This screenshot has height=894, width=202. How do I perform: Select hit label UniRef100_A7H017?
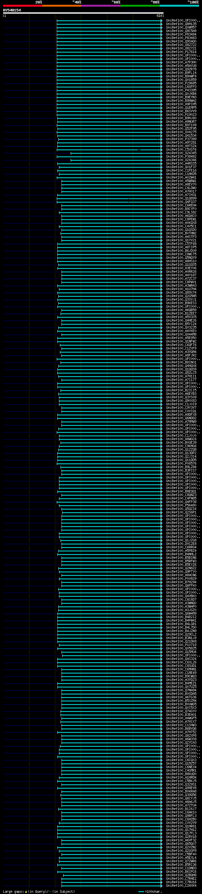tap(181, 191)
